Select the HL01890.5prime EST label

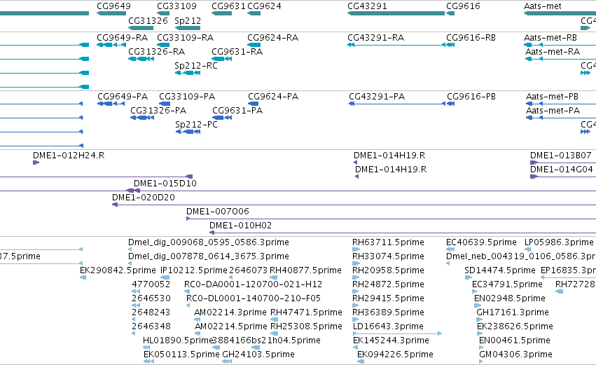(177, 340)
